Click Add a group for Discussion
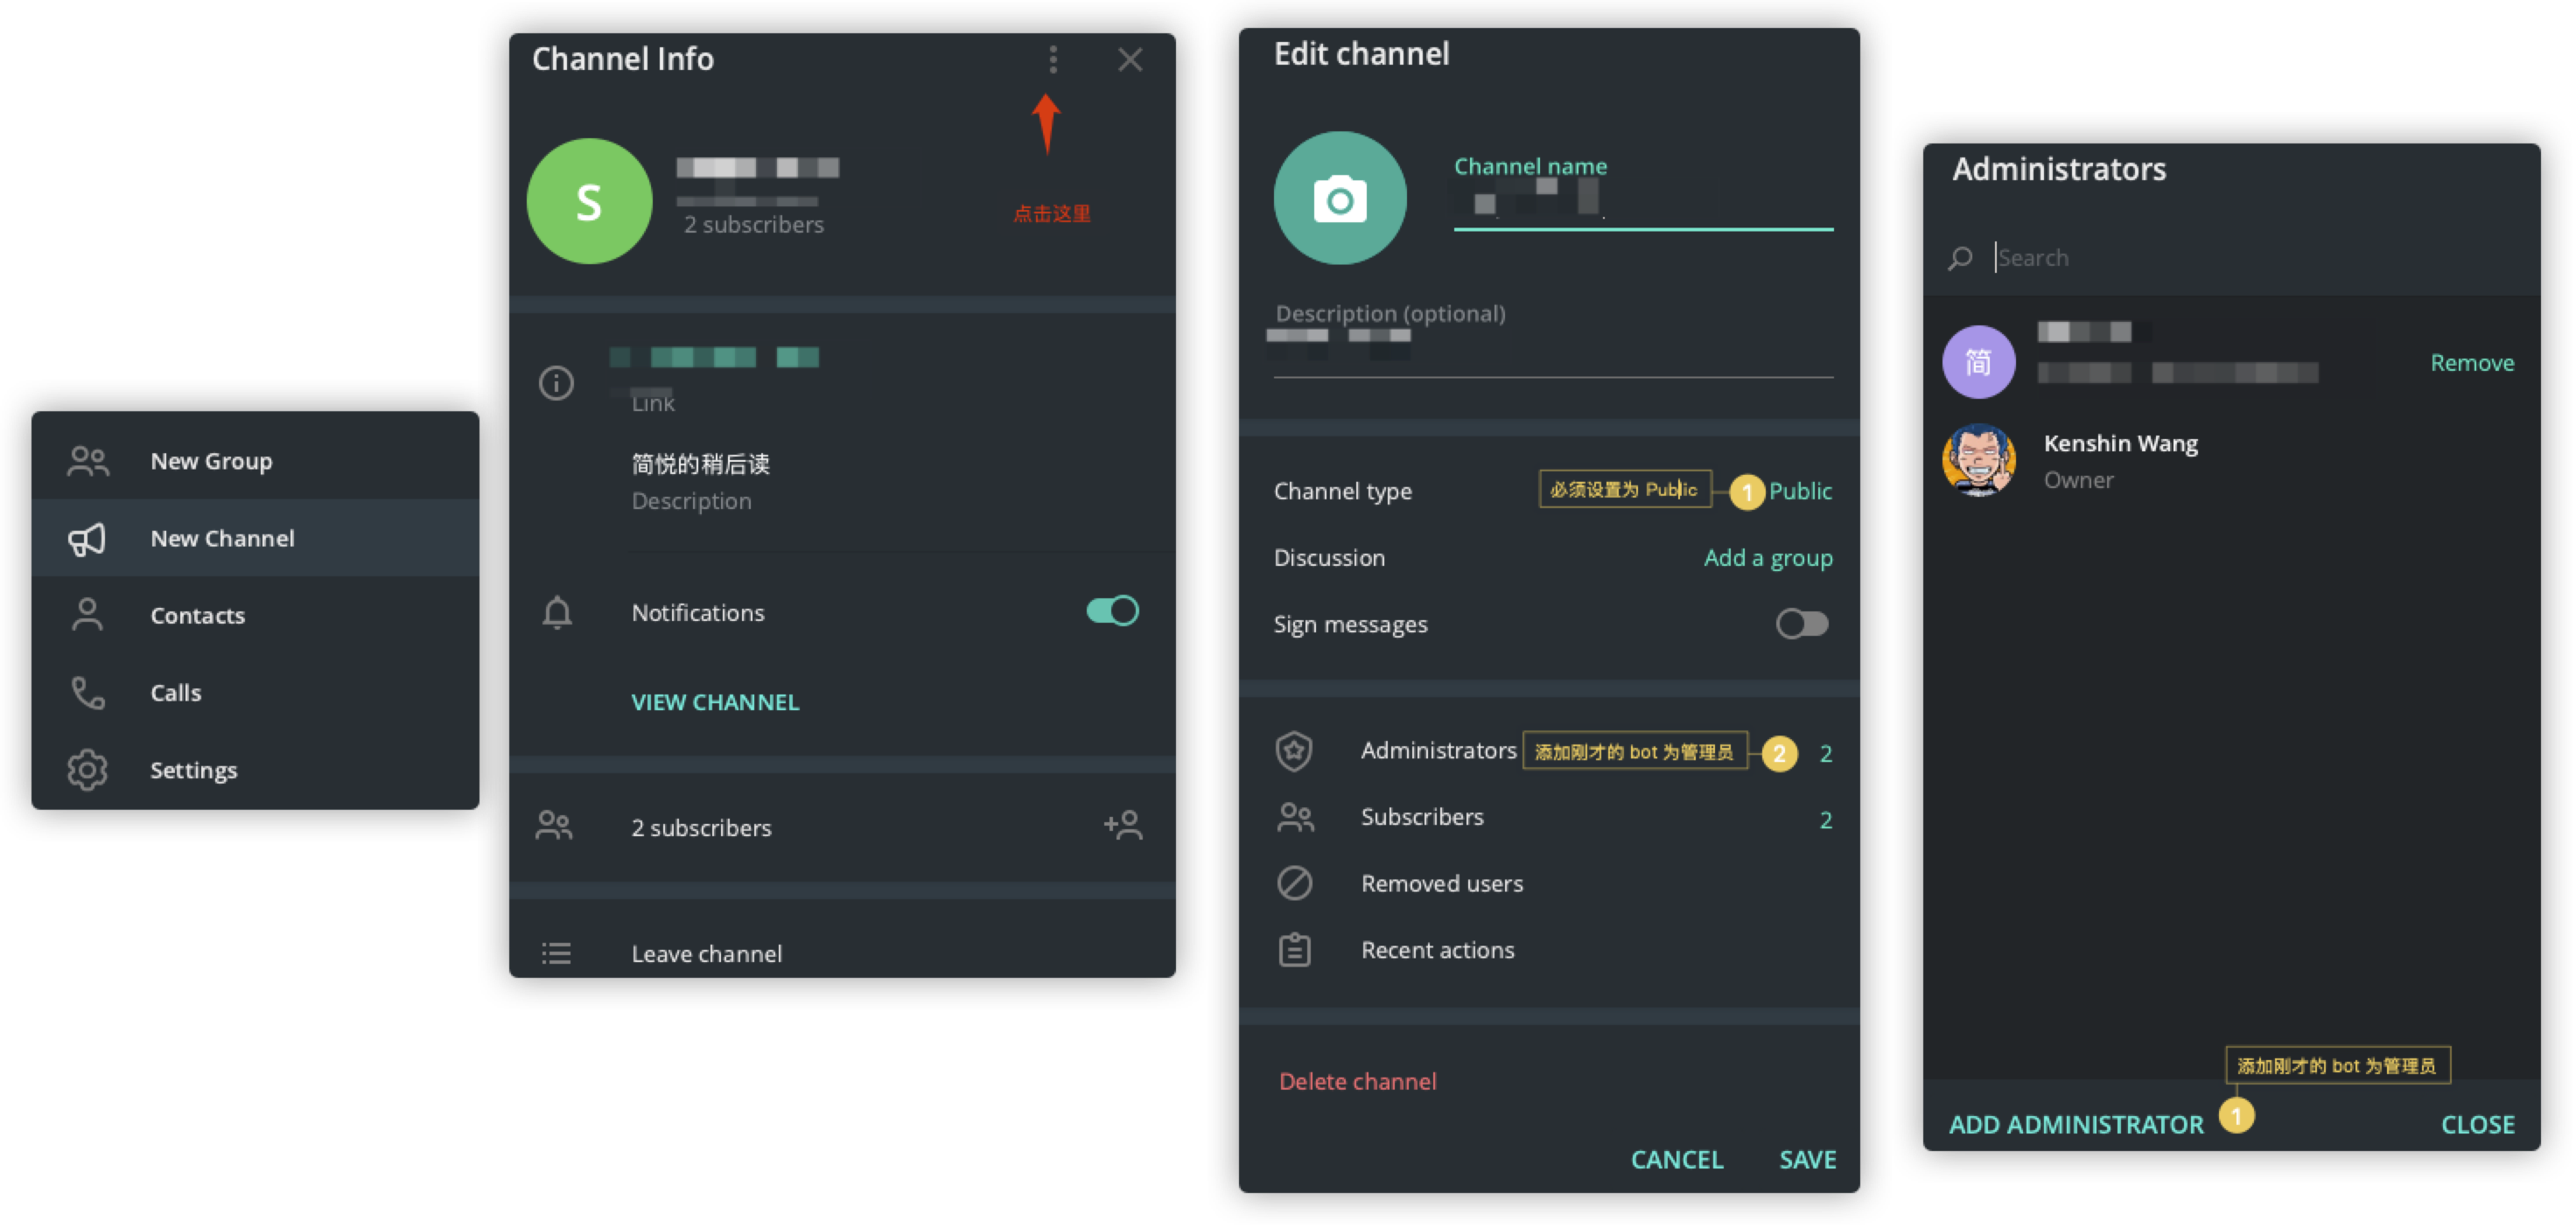The image size is (2576, 1228). tap(1766, 556)
